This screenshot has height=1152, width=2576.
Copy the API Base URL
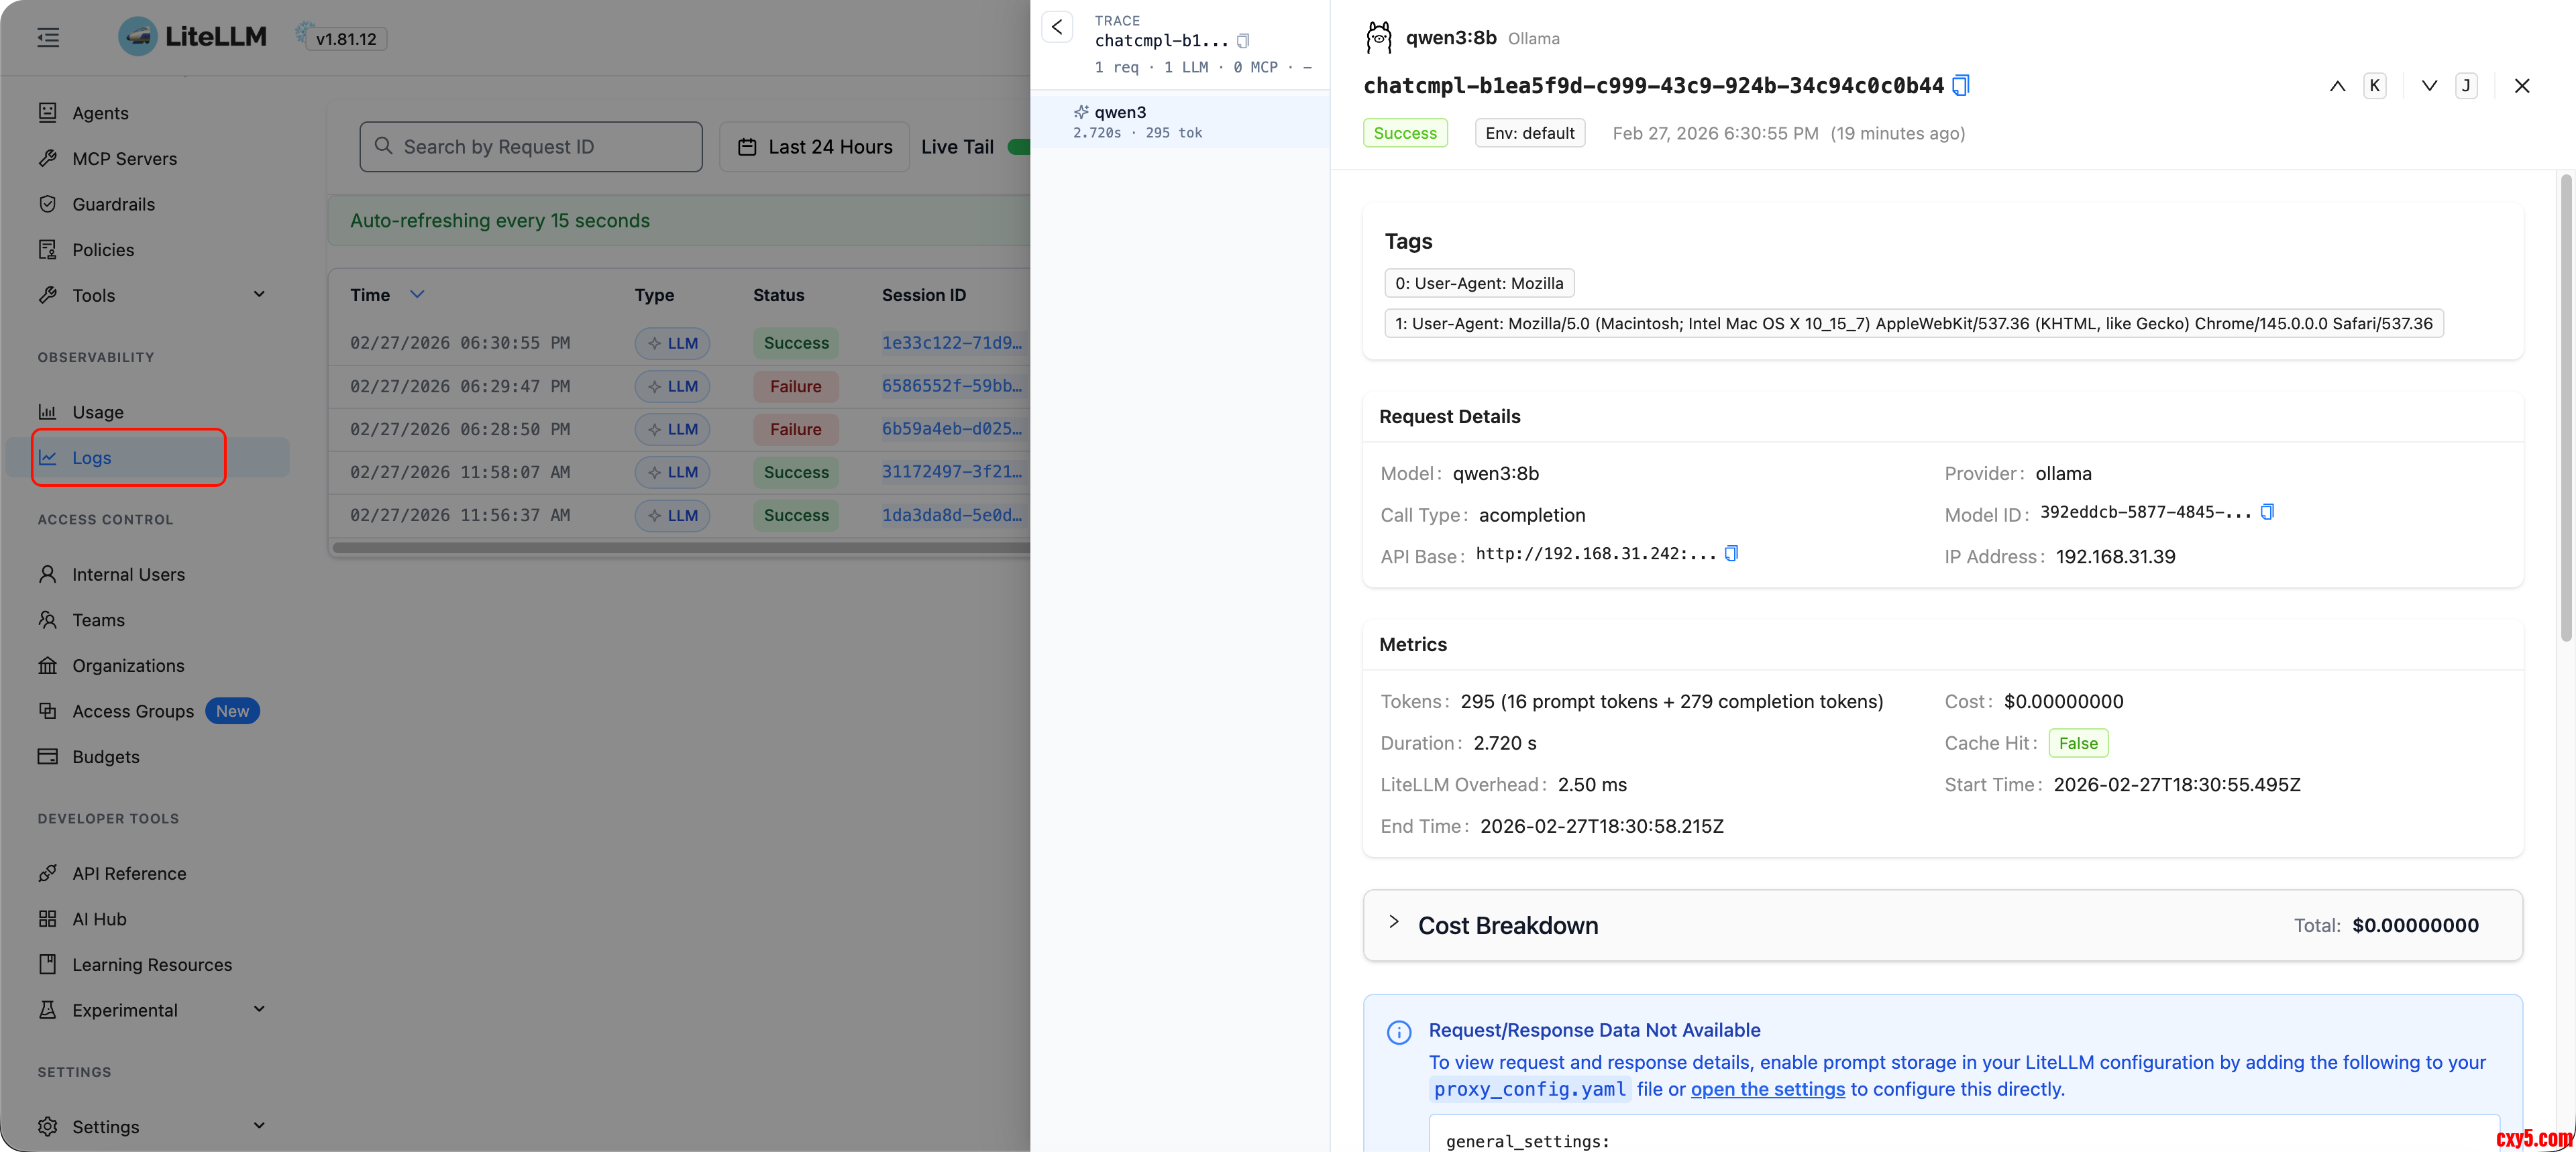click(x=1731, y=553)
